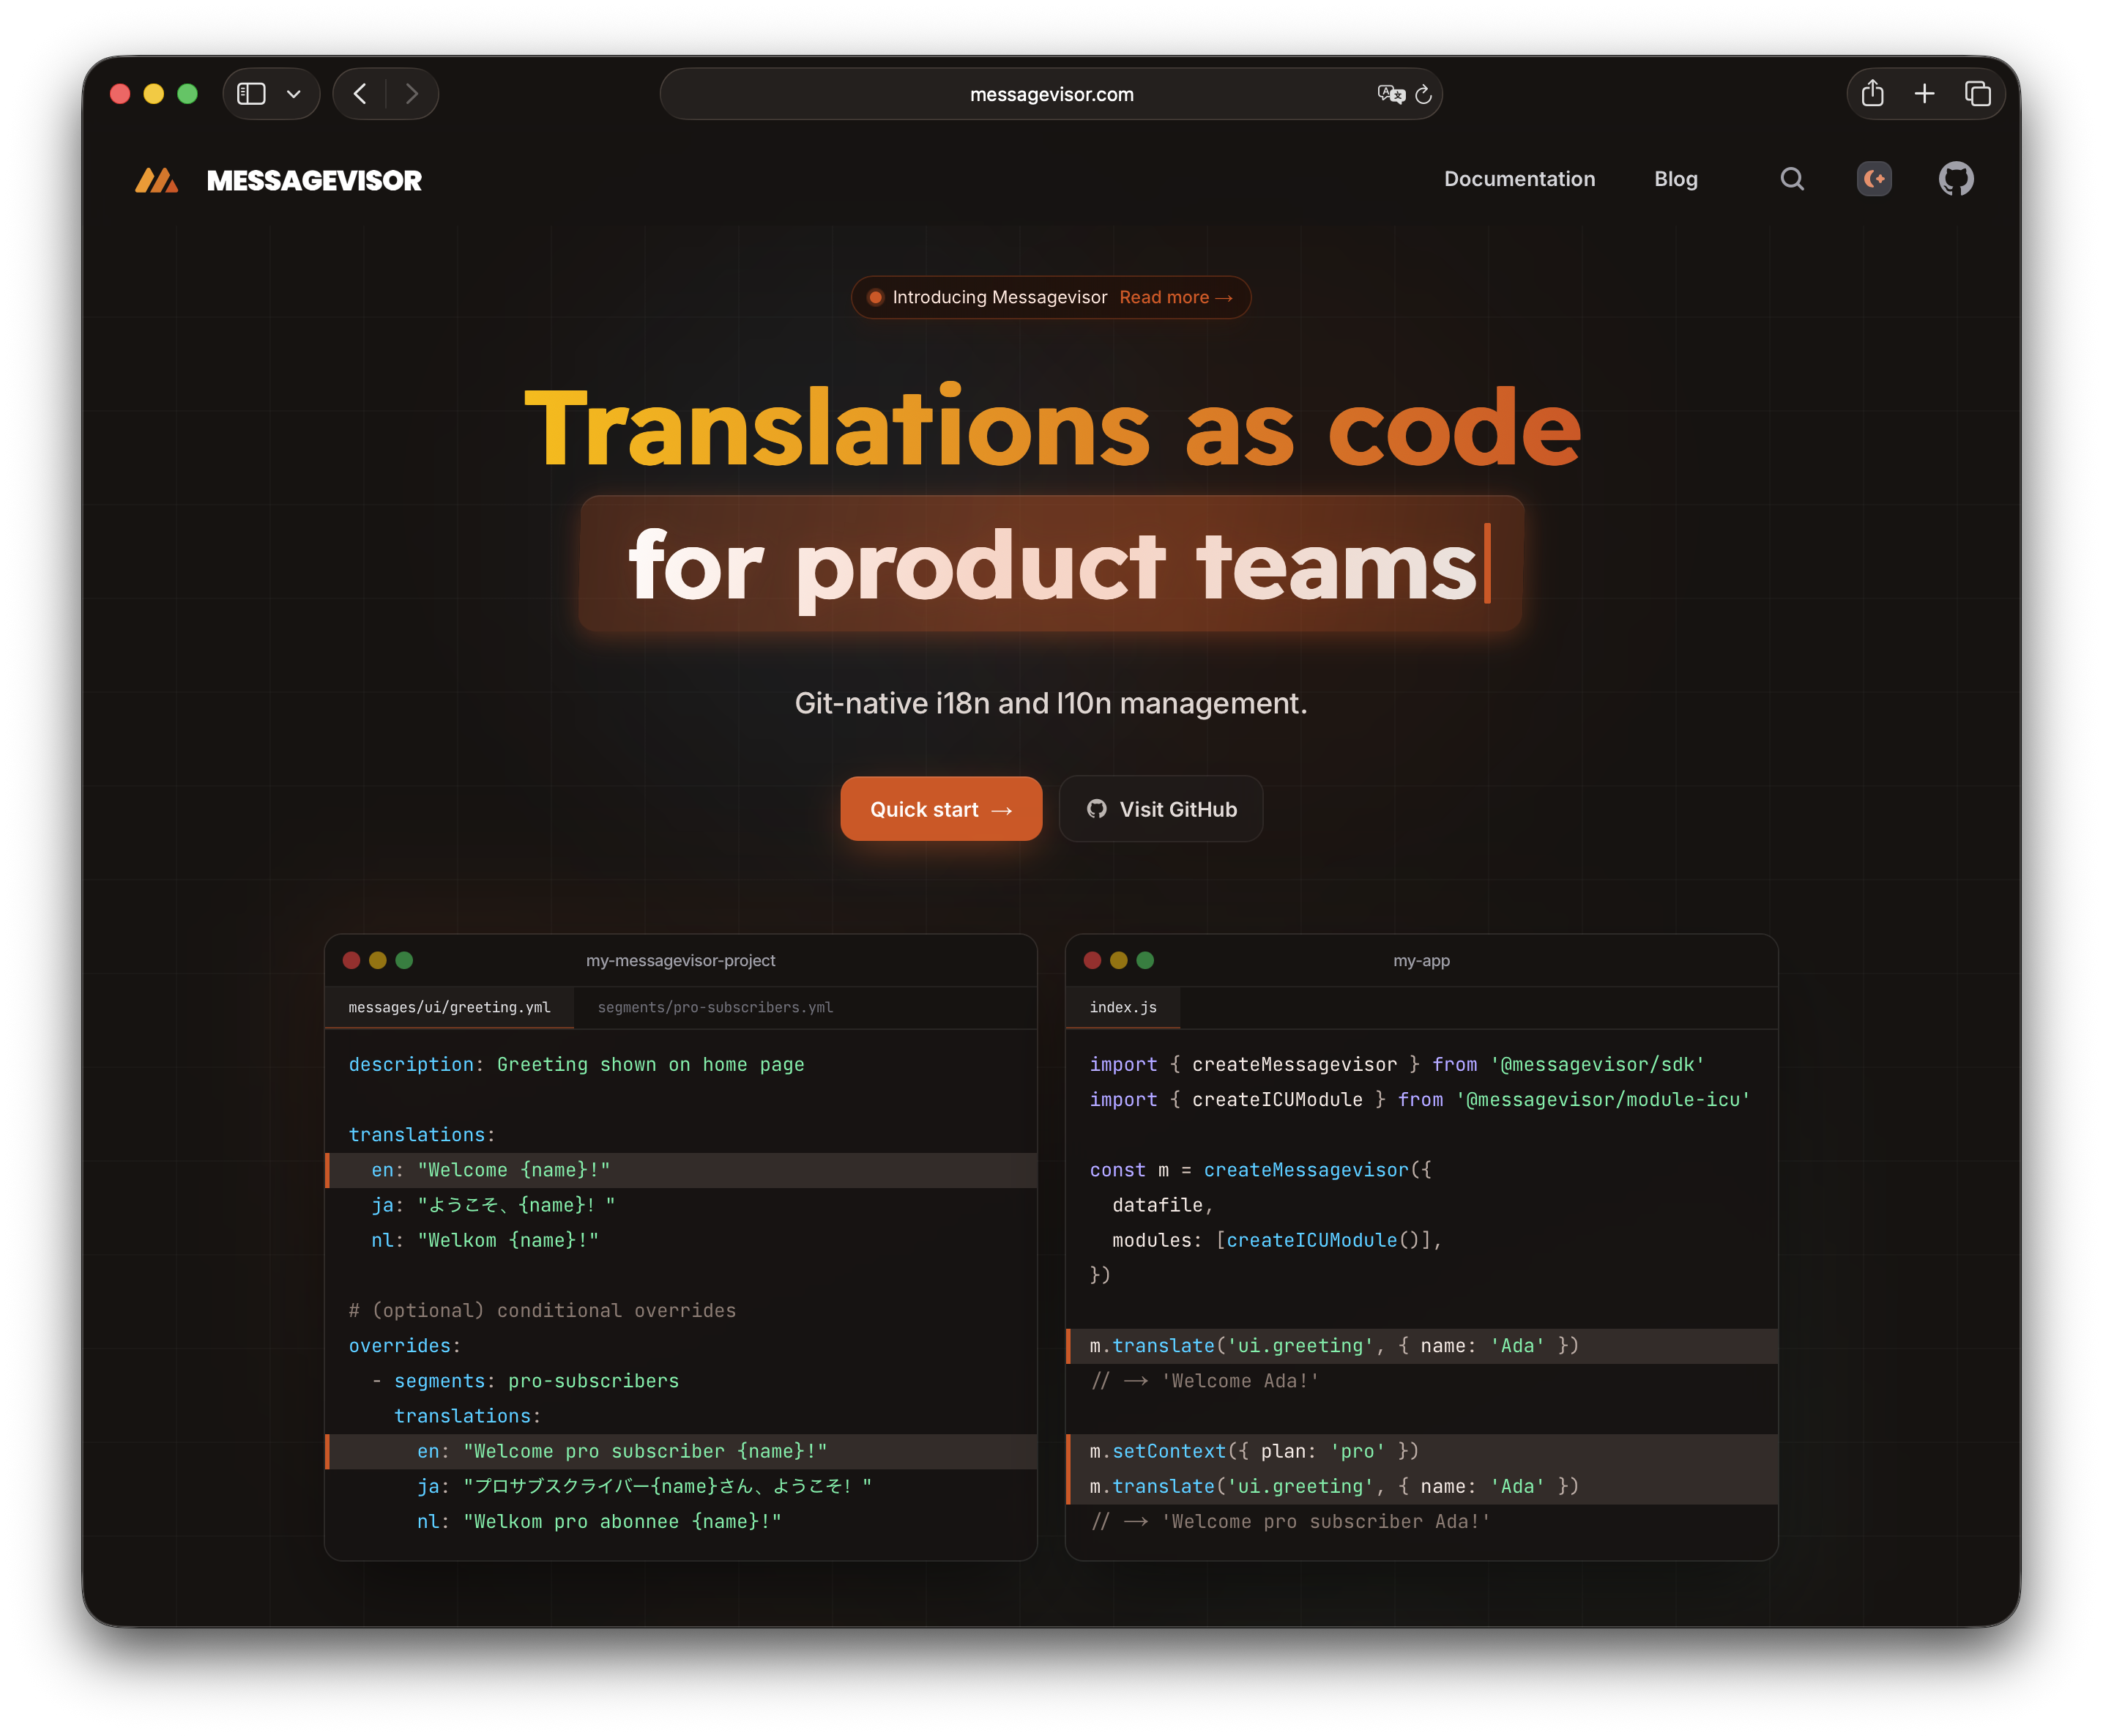Expand sidebar options dropdown chevron
Screen dimensions: 2103x1736
coord(294,94)
